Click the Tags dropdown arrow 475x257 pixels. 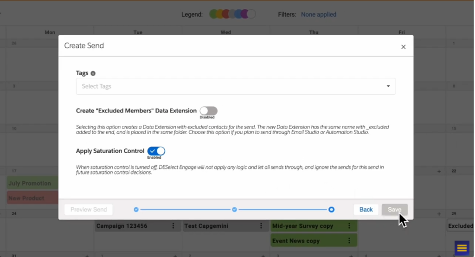[x=388, y=86]
